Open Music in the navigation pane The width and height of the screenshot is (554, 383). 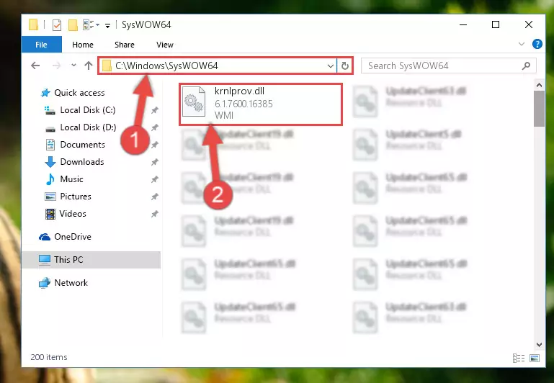72,179
